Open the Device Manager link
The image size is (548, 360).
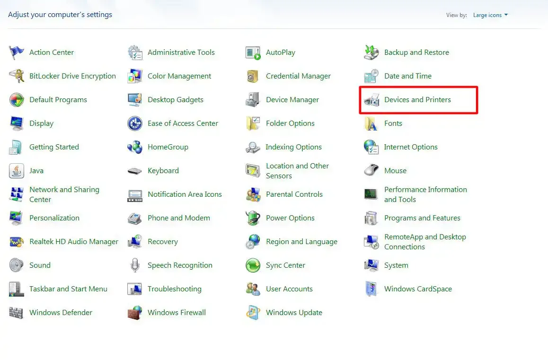(x=292, y=100)
